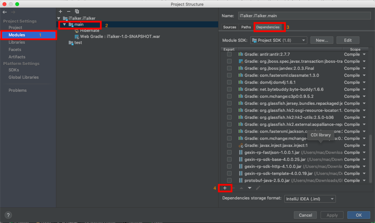Check the export box for com.fasterxml:classmate:1.3.0
The height and width of the screenshot is (223, 375).
(229, 76)
